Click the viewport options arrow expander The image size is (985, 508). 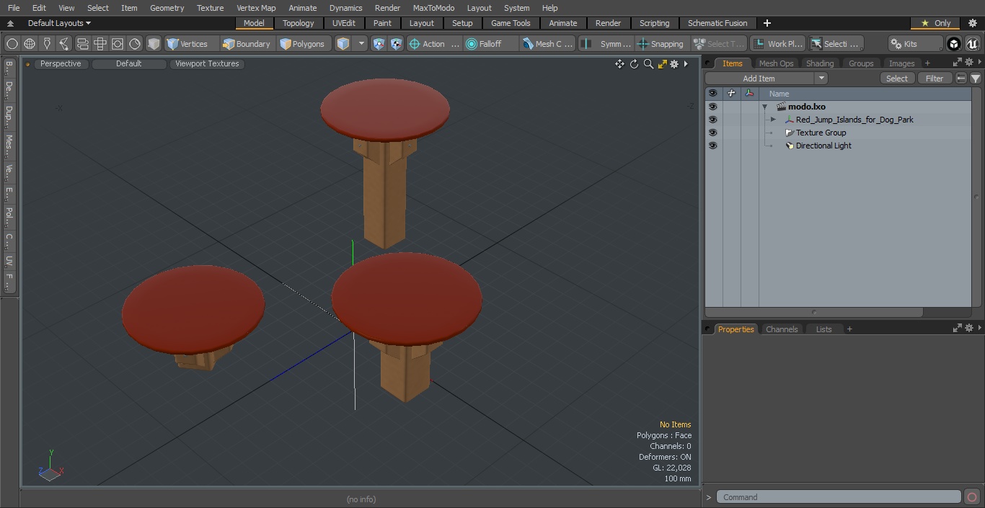tap(686, 64)
